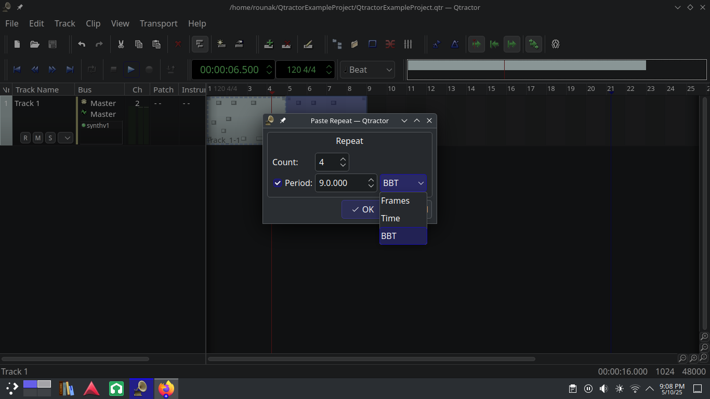Open the Clip menu
The height and width of the screenshot is (399, 710).
(93, 23)
